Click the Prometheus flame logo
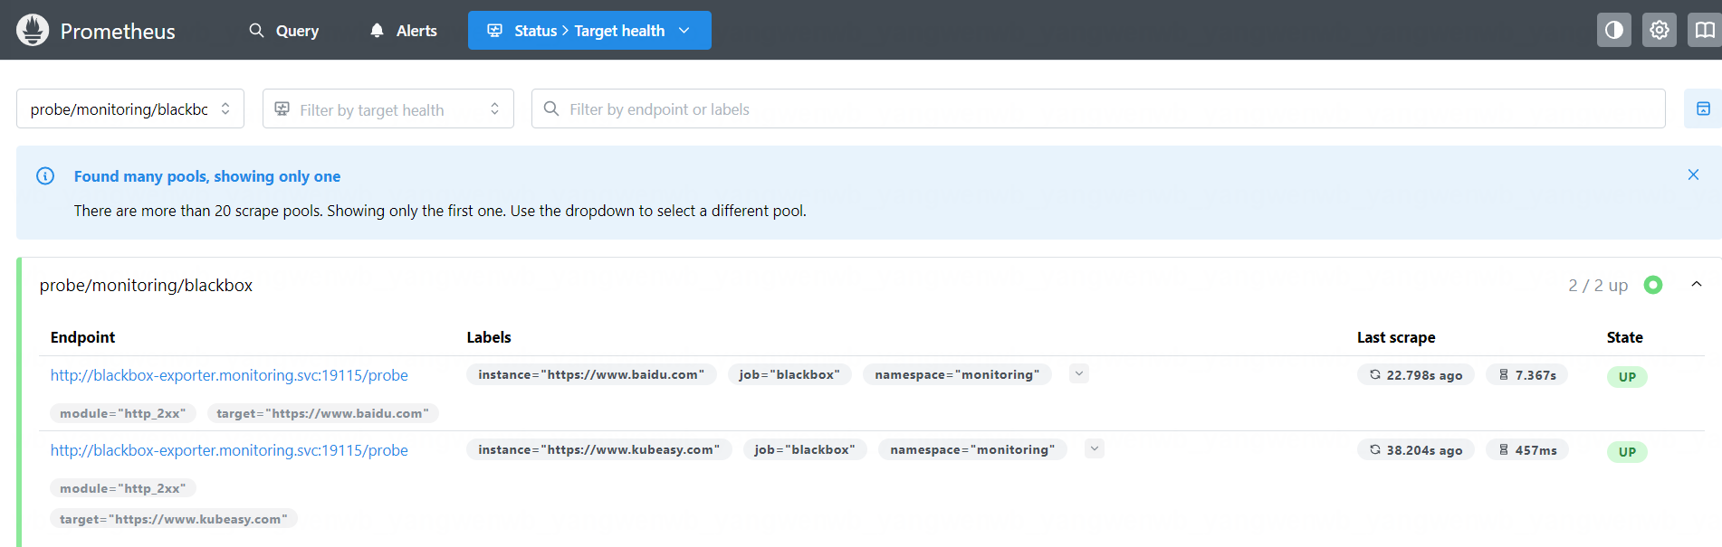Screen dimensions: 1722x547 coord(33,30)
